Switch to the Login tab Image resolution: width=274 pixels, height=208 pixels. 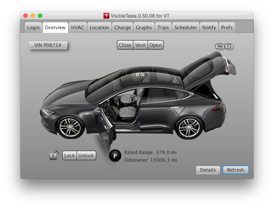pyautogui.click(x=33, y=27)
